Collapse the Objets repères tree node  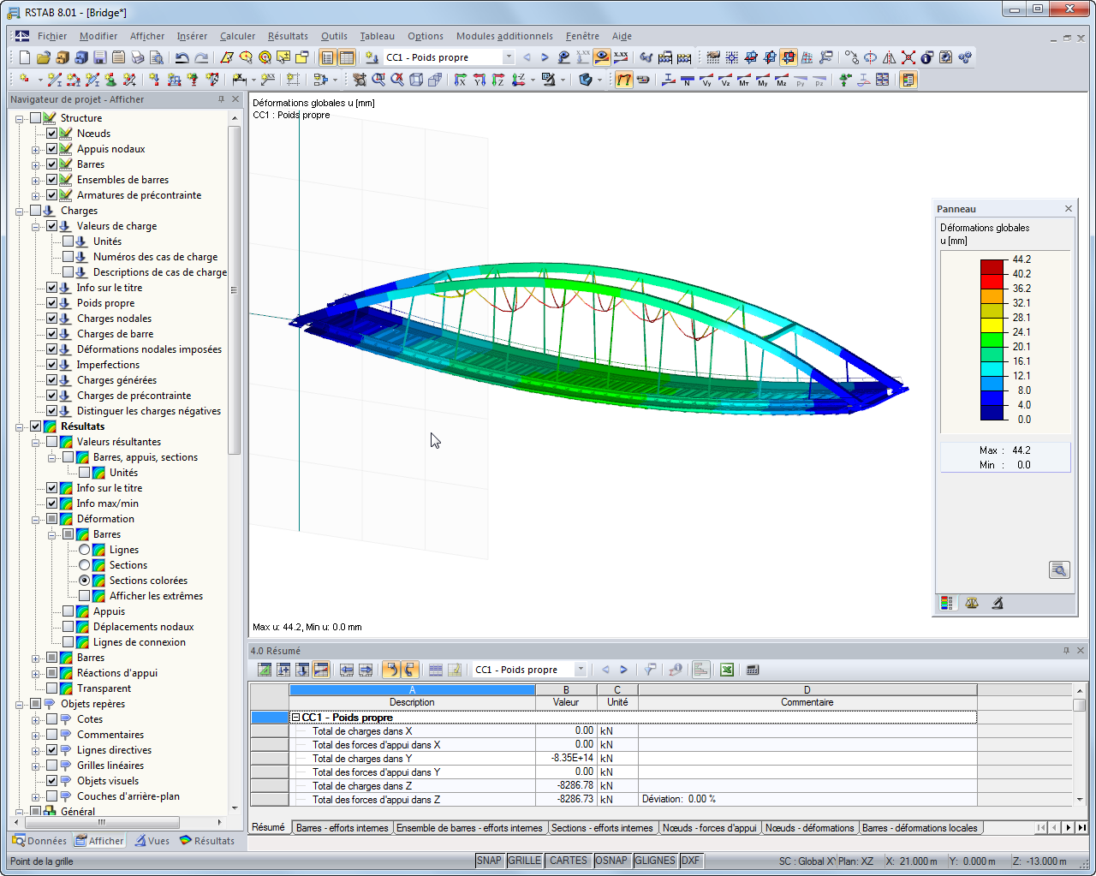coord(20,704)
